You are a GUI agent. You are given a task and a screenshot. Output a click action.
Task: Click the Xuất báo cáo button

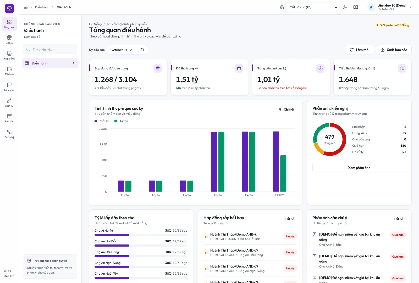[394, 50]
